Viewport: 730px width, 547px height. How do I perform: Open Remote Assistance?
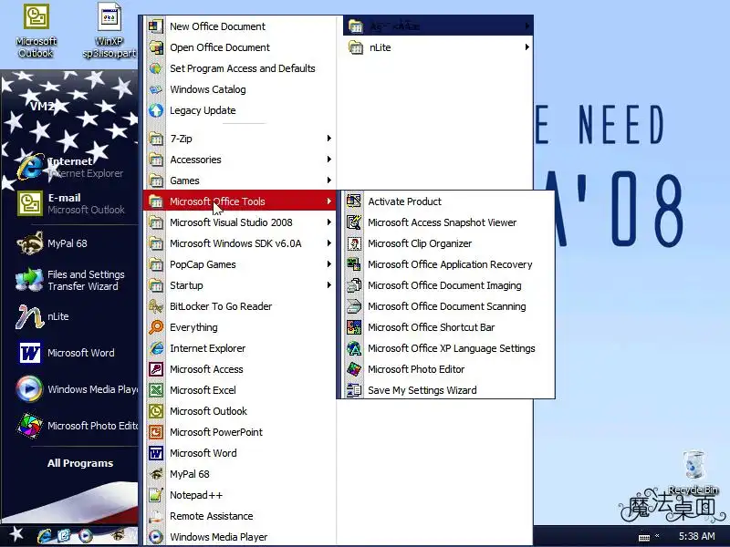239,516
